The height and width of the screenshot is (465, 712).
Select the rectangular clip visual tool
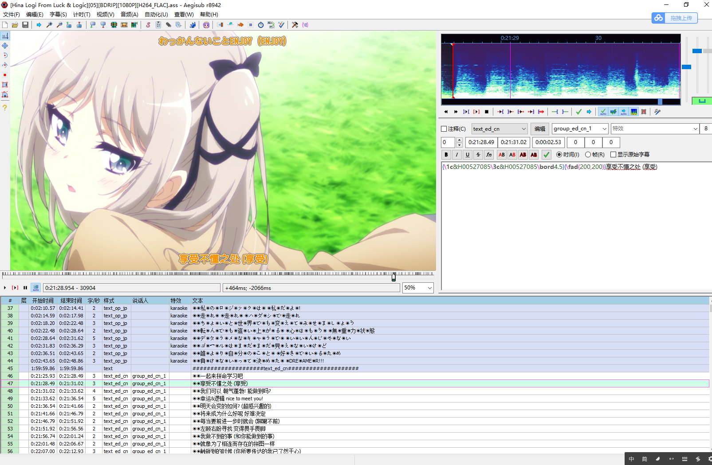coord(5,85)
